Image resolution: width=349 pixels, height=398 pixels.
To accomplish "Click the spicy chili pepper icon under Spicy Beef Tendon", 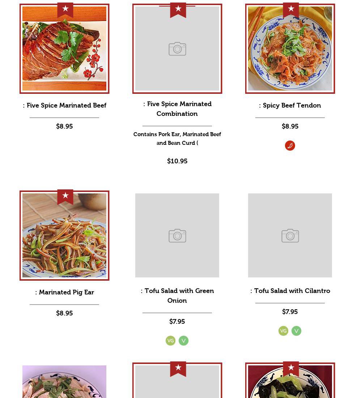I will (x=290, y=146).
